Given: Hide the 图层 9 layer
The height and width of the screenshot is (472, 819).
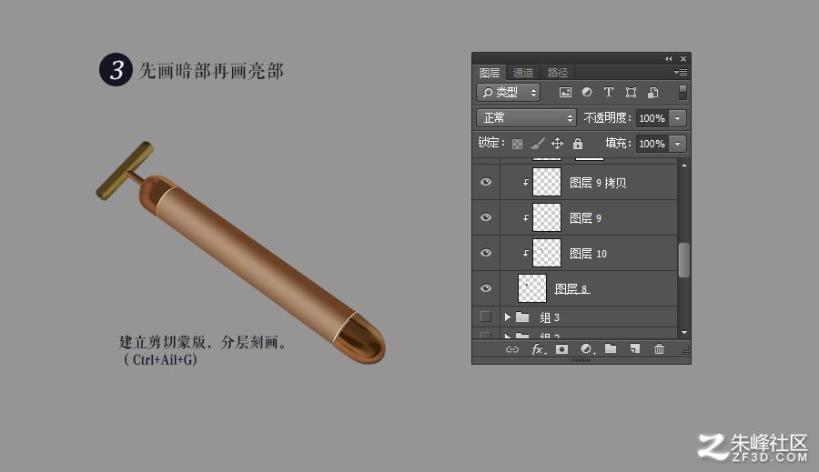Looking at the screenshot, I should pyautogui.click(x=486, y=217).
